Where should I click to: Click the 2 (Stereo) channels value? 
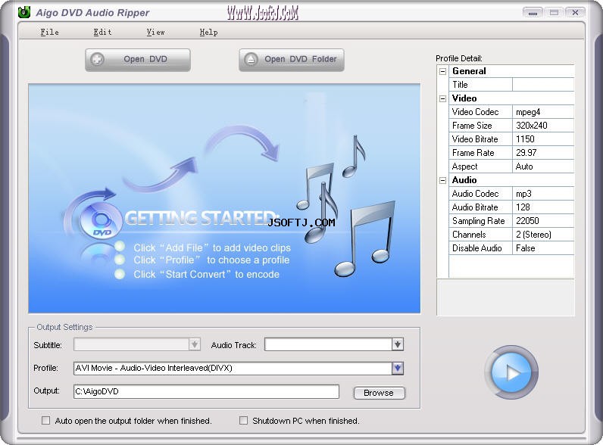(543, 235)
